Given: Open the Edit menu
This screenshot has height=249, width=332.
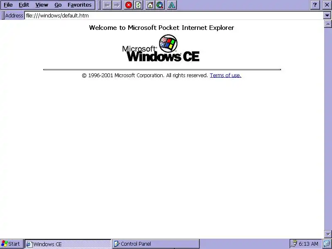Looking at the screenshot, I should pyautogui.click(x=24, y=5).
